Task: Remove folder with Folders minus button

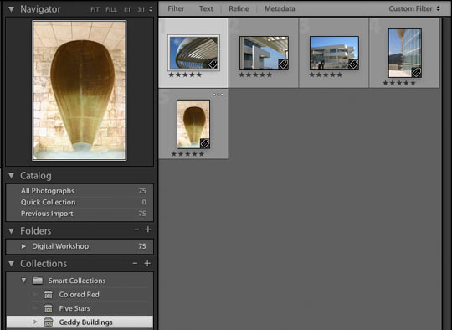Action: pos(136,229)
